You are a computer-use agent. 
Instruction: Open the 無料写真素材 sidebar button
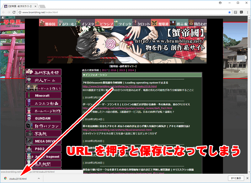[x=43, y=72]
